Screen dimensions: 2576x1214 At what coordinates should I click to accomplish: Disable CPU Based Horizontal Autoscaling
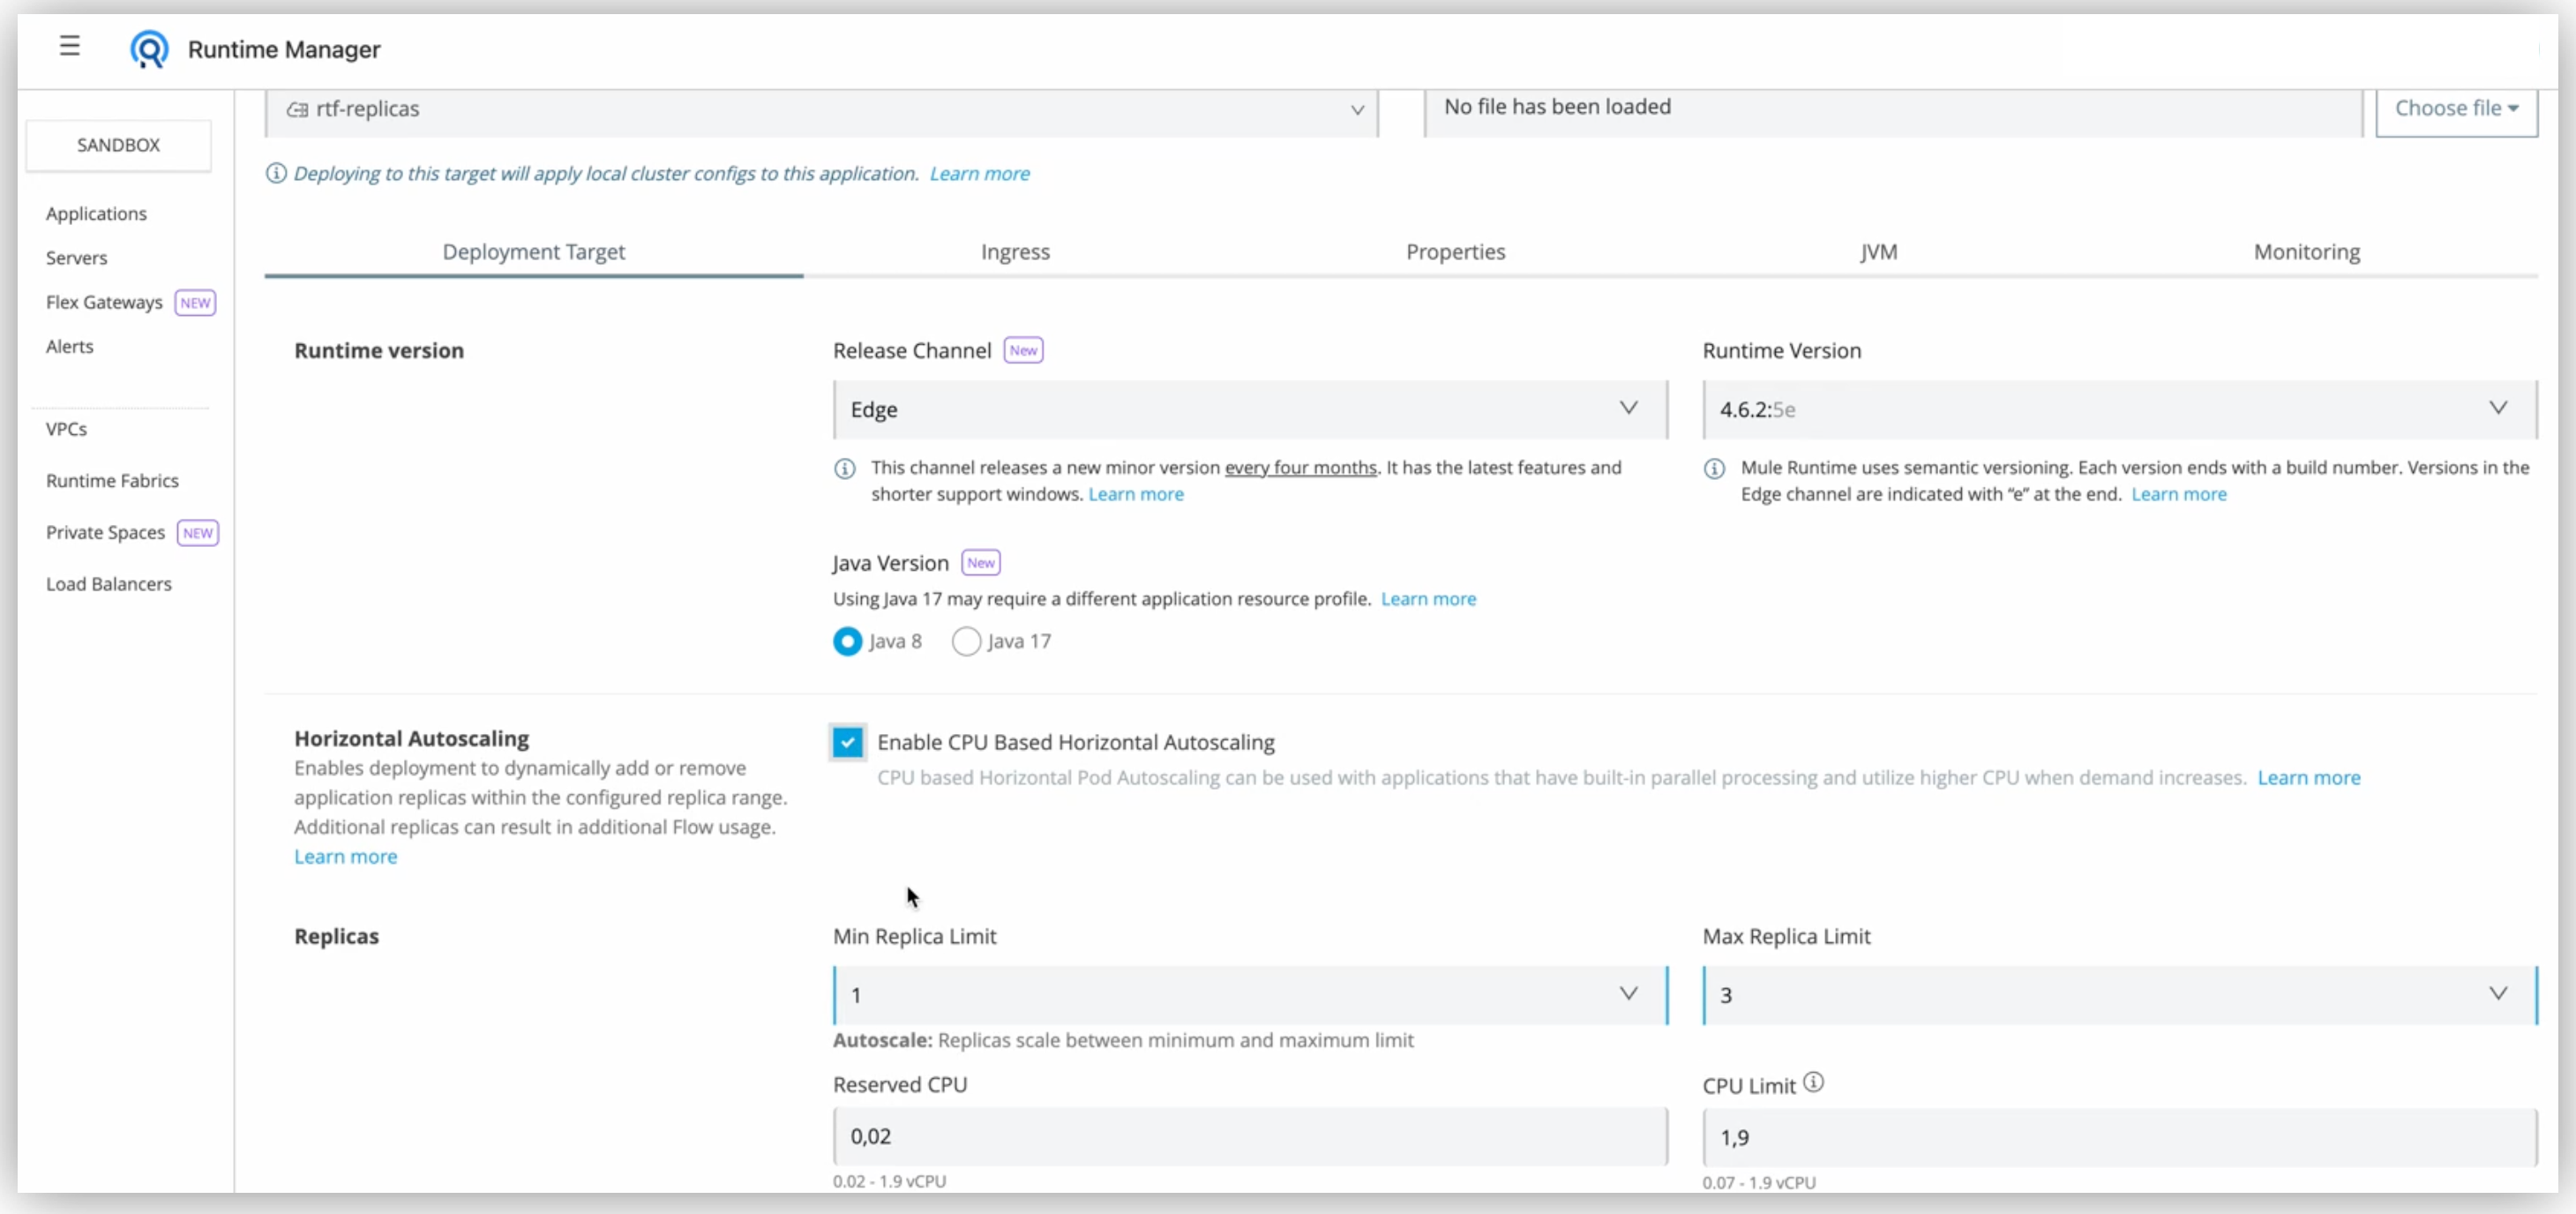tap(847, 742)
